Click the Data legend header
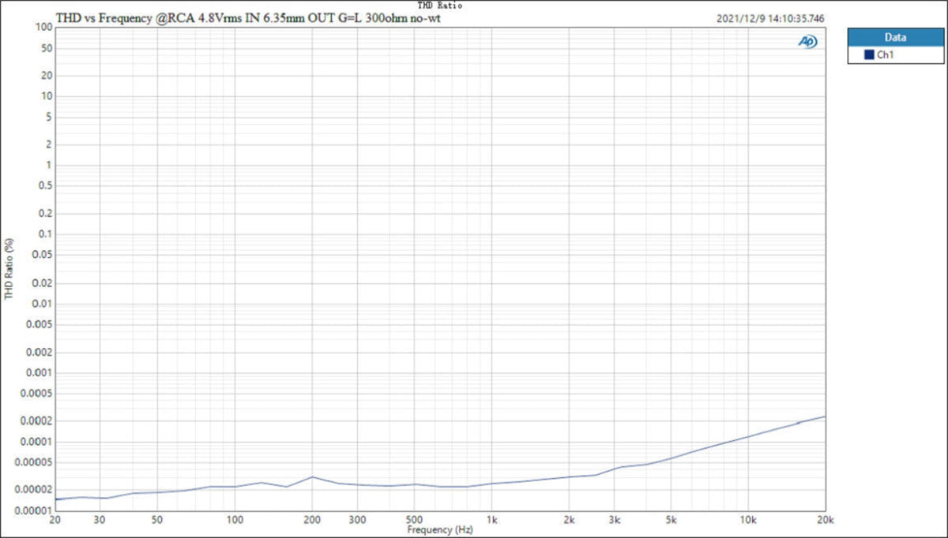The height and width of the screenshot is (538, 948). coord(895,37)
